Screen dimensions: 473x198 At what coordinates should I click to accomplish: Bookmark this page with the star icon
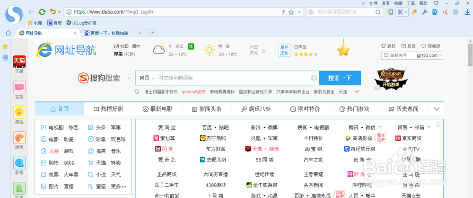point(291,12)
